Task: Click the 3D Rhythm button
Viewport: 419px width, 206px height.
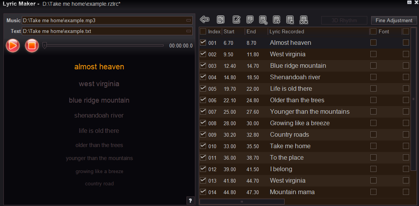Action: [x=344, y=20]
